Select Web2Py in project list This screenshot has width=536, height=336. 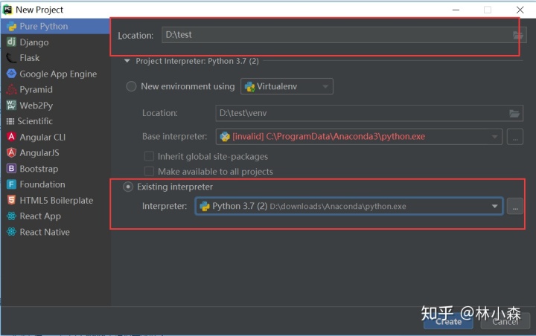point(55,105)
